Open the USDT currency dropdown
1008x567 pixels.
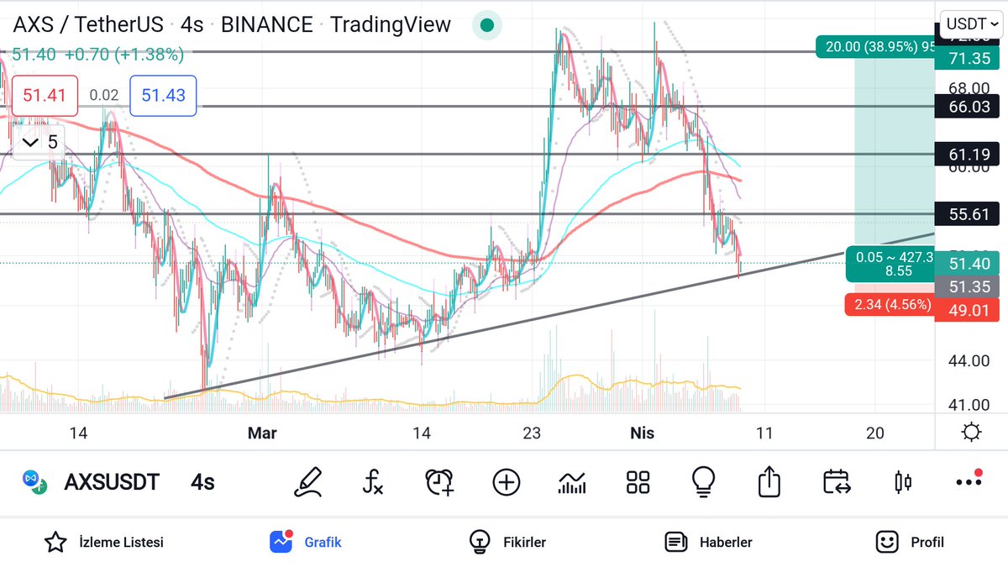point(972,24)
